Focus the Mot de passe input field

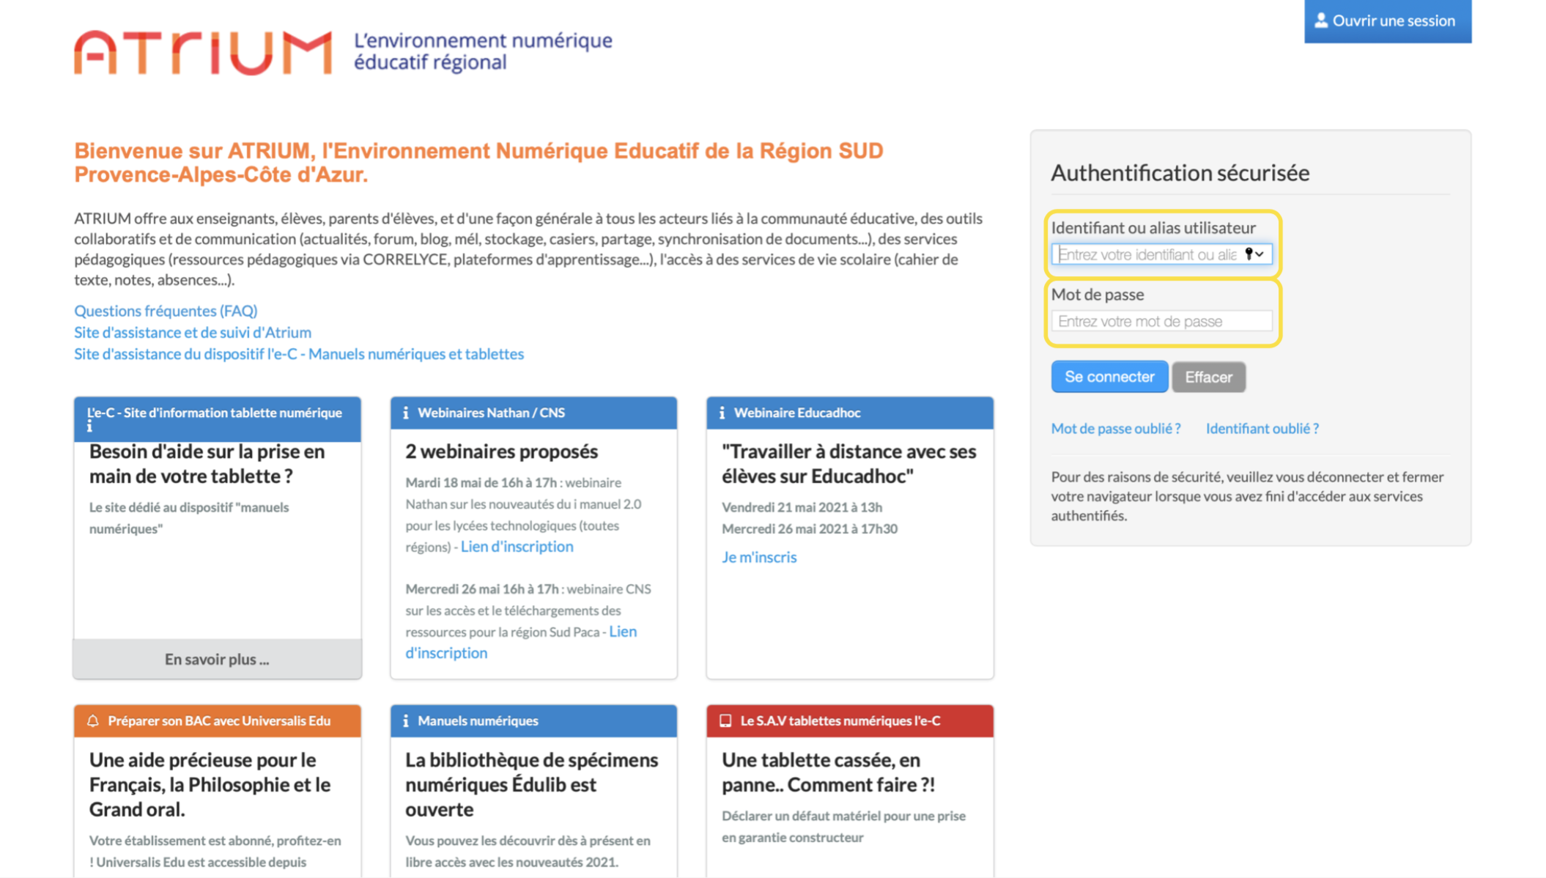(1161, 321)
